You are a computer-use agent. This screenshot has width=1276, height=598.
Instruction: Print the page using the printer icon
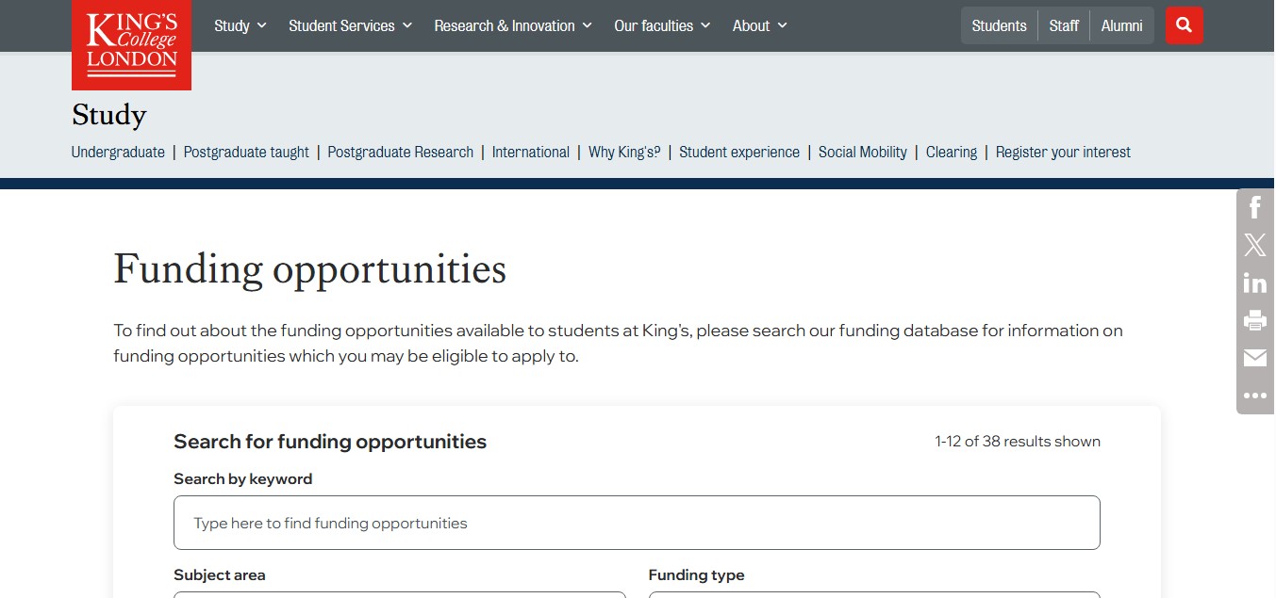point(1255,320)
